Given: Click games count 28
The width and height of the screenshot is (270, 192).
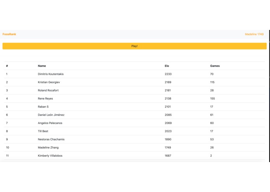Looking at the screenshot, I should pos(212,90).
